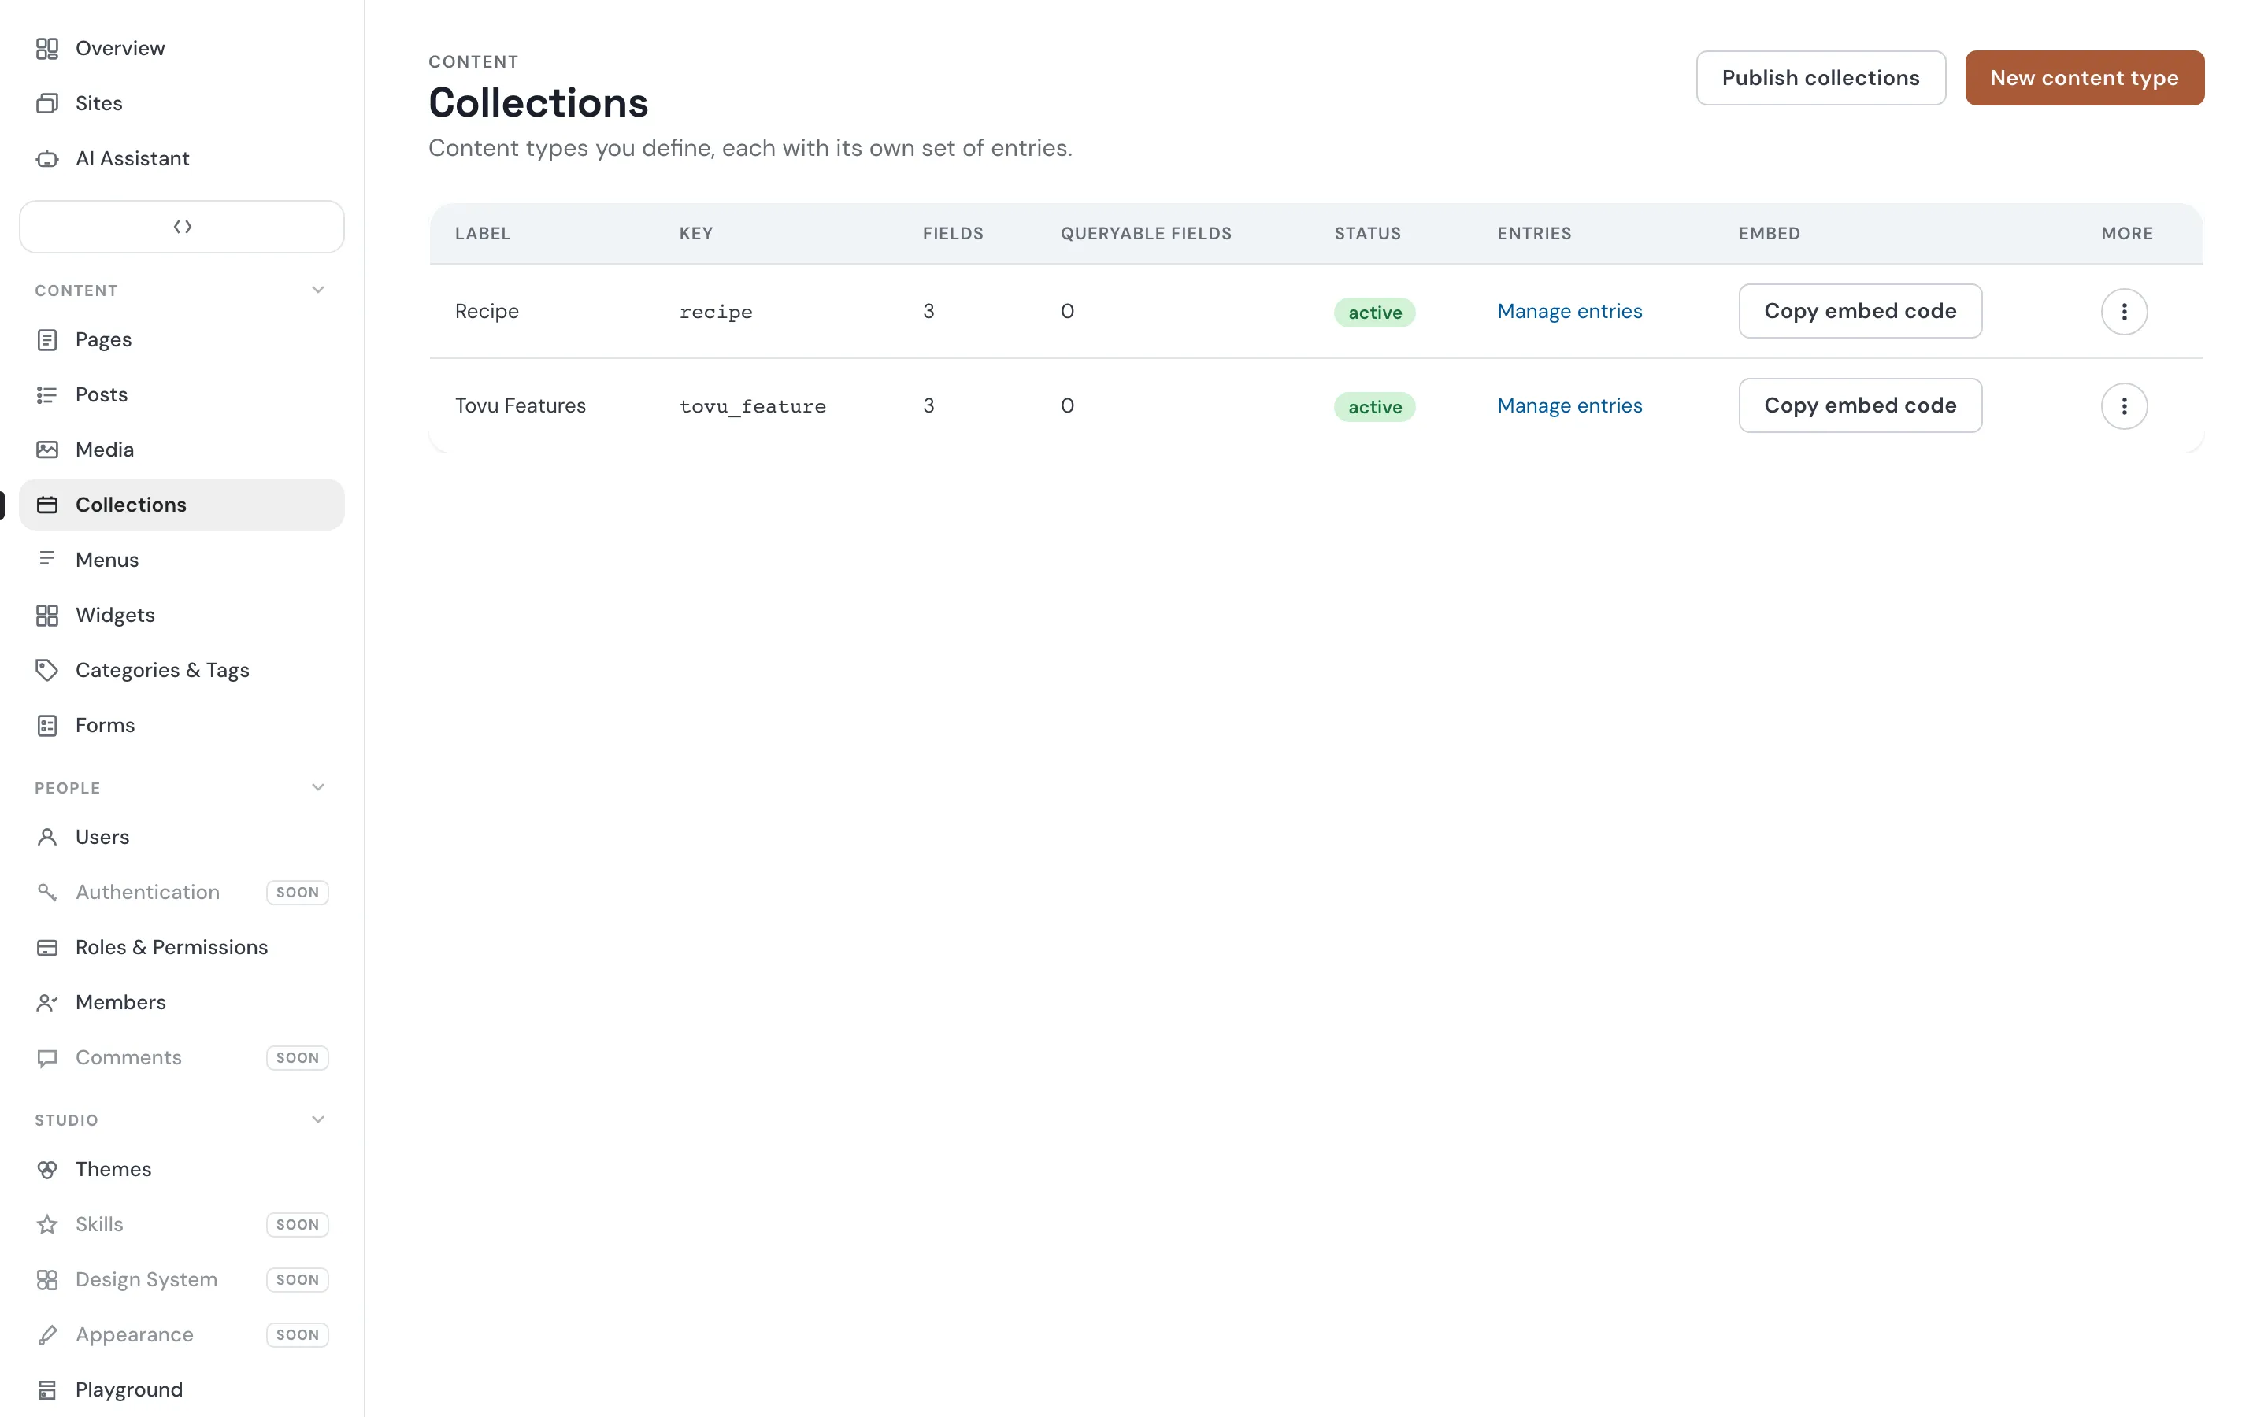Click the Overview grid icon
The height and width of the screenshot is (1417, 2268).
coord(47,48)
